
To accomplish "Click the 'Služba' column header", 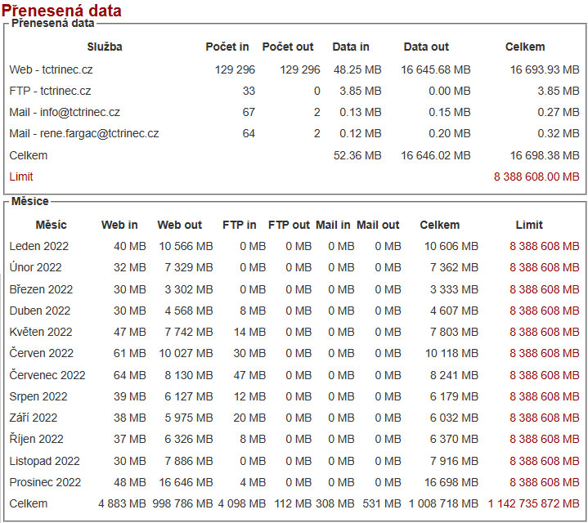I will [105, 47].
